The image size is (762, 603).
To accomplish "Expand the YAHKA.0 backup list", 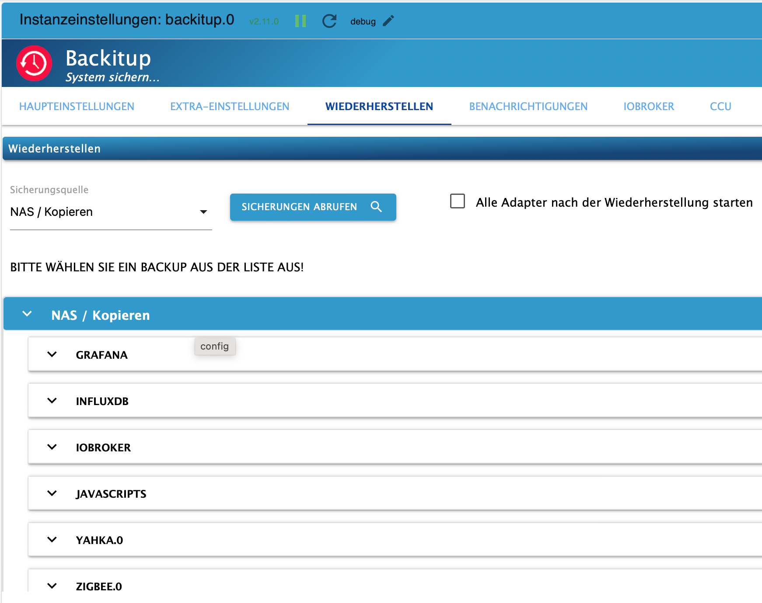I will (x=52, y=540).
